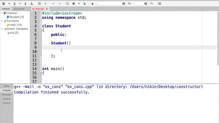Run the program with the Execute icon
This screenshot has width=219, height=123.
[85, 4]
